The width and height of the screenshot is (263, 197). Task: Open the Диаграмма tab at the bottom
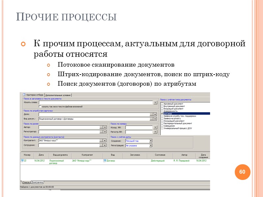coord(37,183)
